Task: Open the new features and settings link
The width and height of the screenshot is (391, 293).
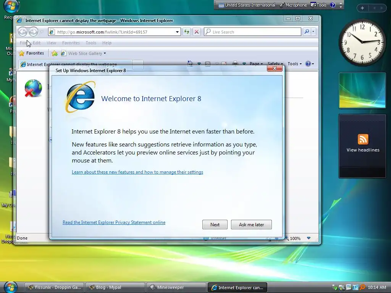Action: coord(137,172)
